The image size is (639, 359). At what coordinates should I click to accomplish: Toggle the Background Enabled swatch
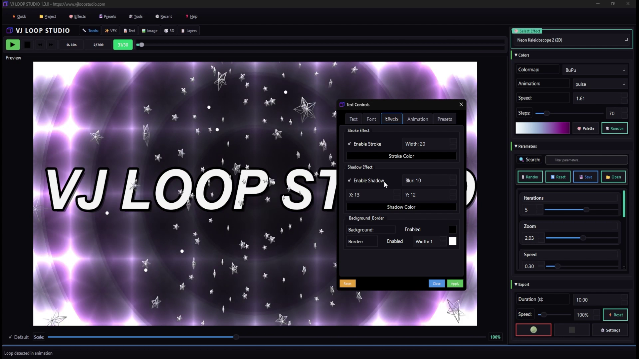click(x=452, y=229)
